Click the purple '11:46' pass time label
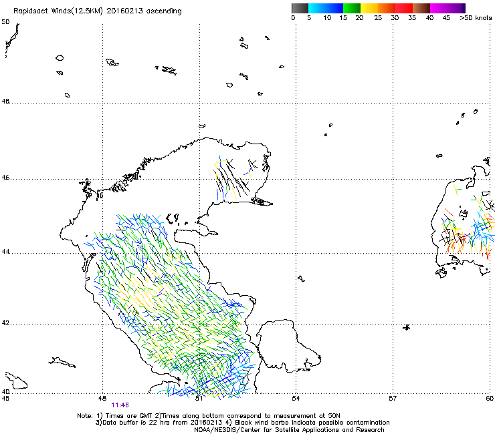The height and width of the screenshot is (434, 495). 120,405
